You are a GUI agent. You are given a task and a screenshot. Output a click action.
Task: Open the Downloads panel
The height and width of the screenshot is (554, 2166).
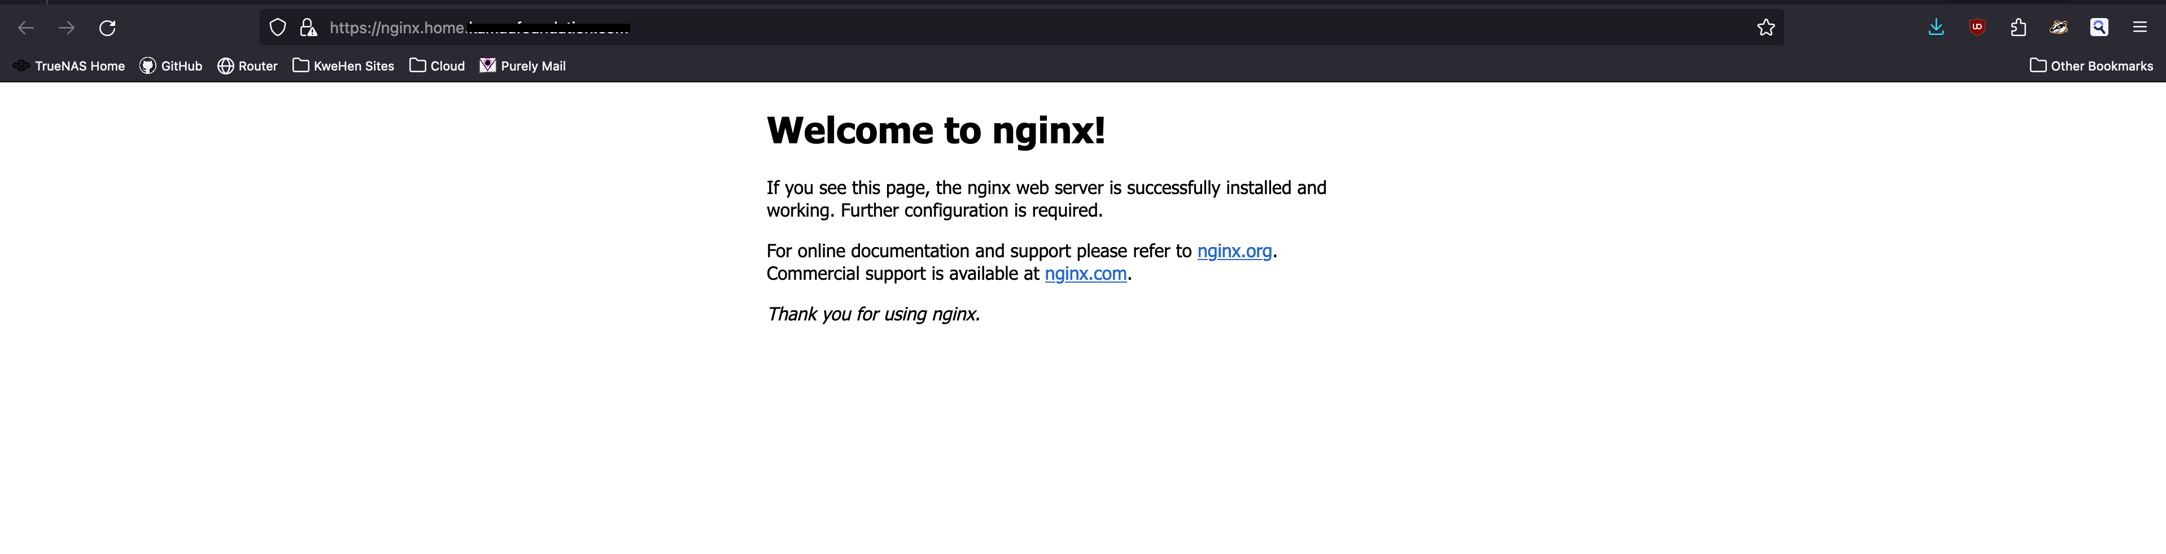(1936, 28)
